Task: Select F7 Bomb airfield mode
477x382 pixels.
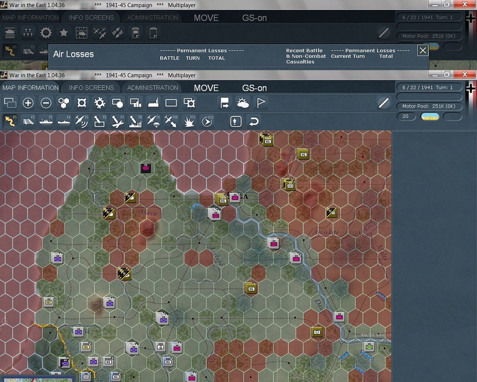Action: pos(117,121)
